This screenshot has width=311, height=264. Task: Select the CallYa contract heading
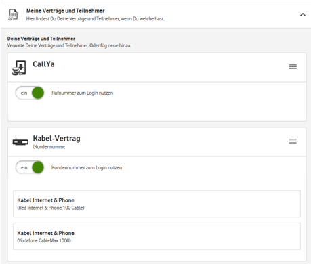point(43,64)
